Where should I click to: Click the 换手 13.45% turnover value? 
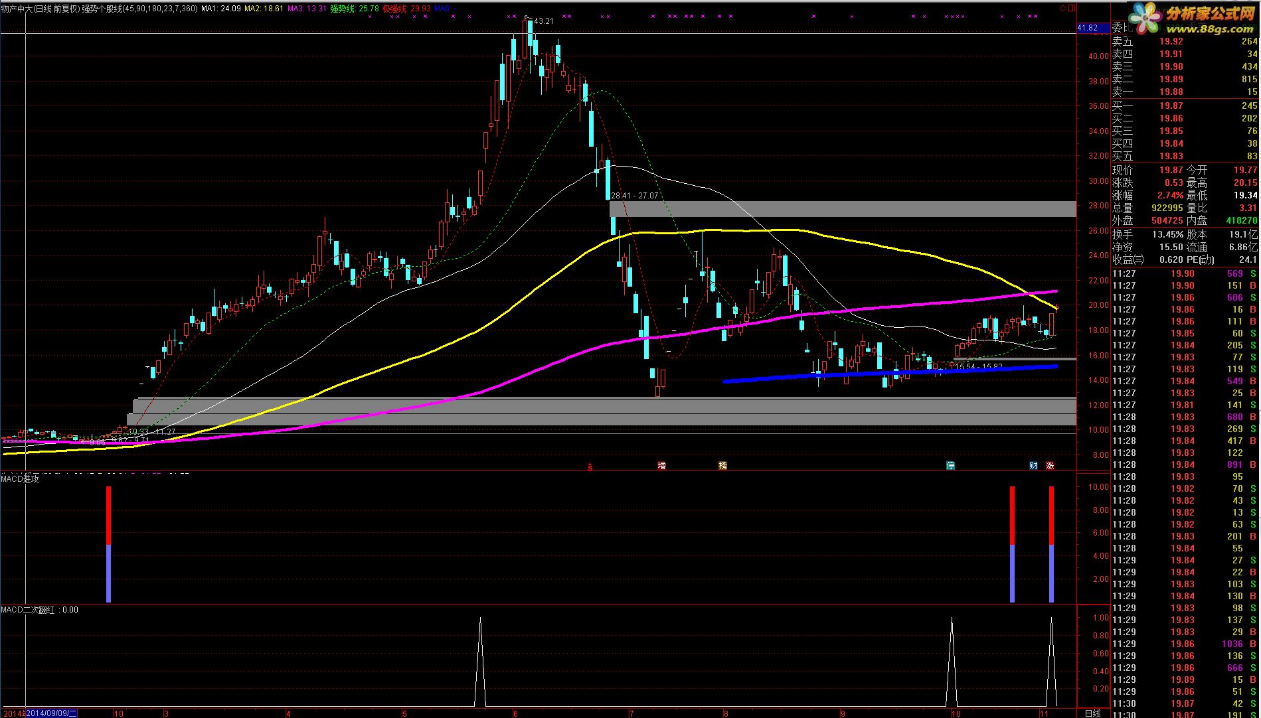pos(1167,234)
